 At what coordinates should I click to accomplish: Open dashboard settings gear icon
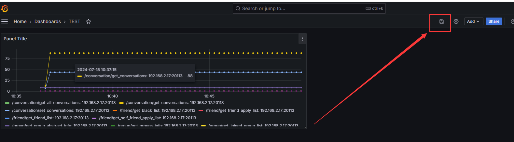click(456, 21)
